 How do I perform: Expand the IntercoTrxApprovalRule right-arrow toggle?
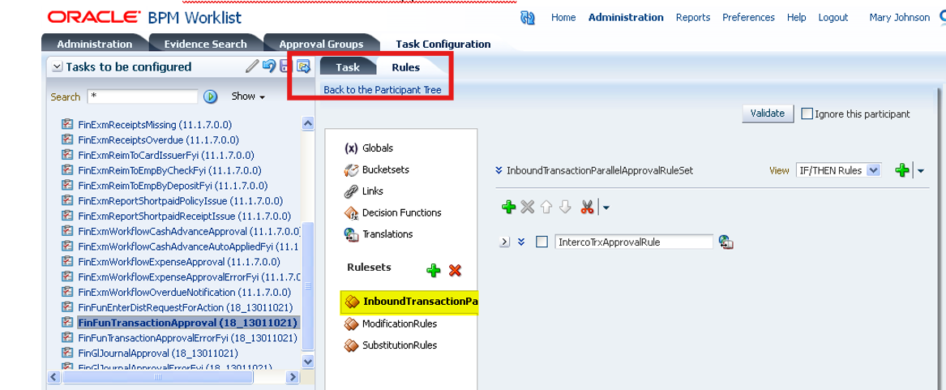[505, 242]
